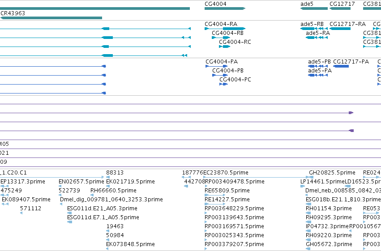Click the CG12717-PA protein feature
The height and width of the screenshot is (251, 381).
341,66
